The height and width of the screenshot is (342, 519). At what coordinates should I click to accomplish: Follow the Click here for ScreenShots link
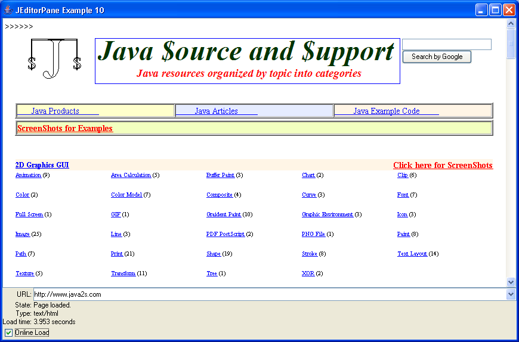pos(443,165)
